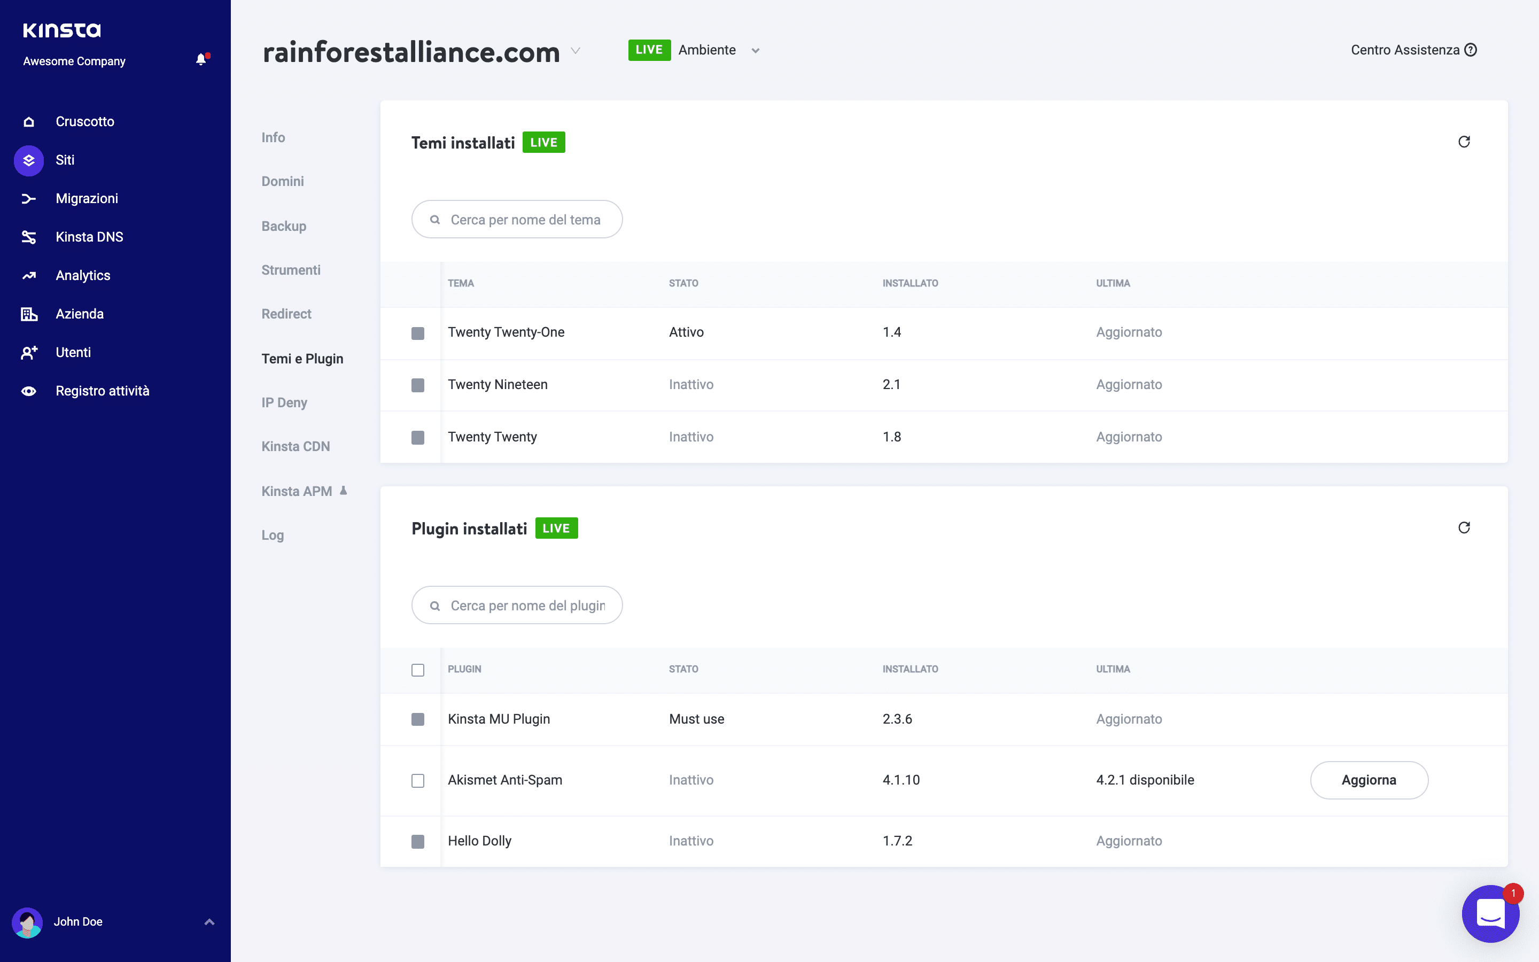The image size is (1539, 962).
Task: Select the Akismet Anti-Spam checkbox
Action: point(418,781)
